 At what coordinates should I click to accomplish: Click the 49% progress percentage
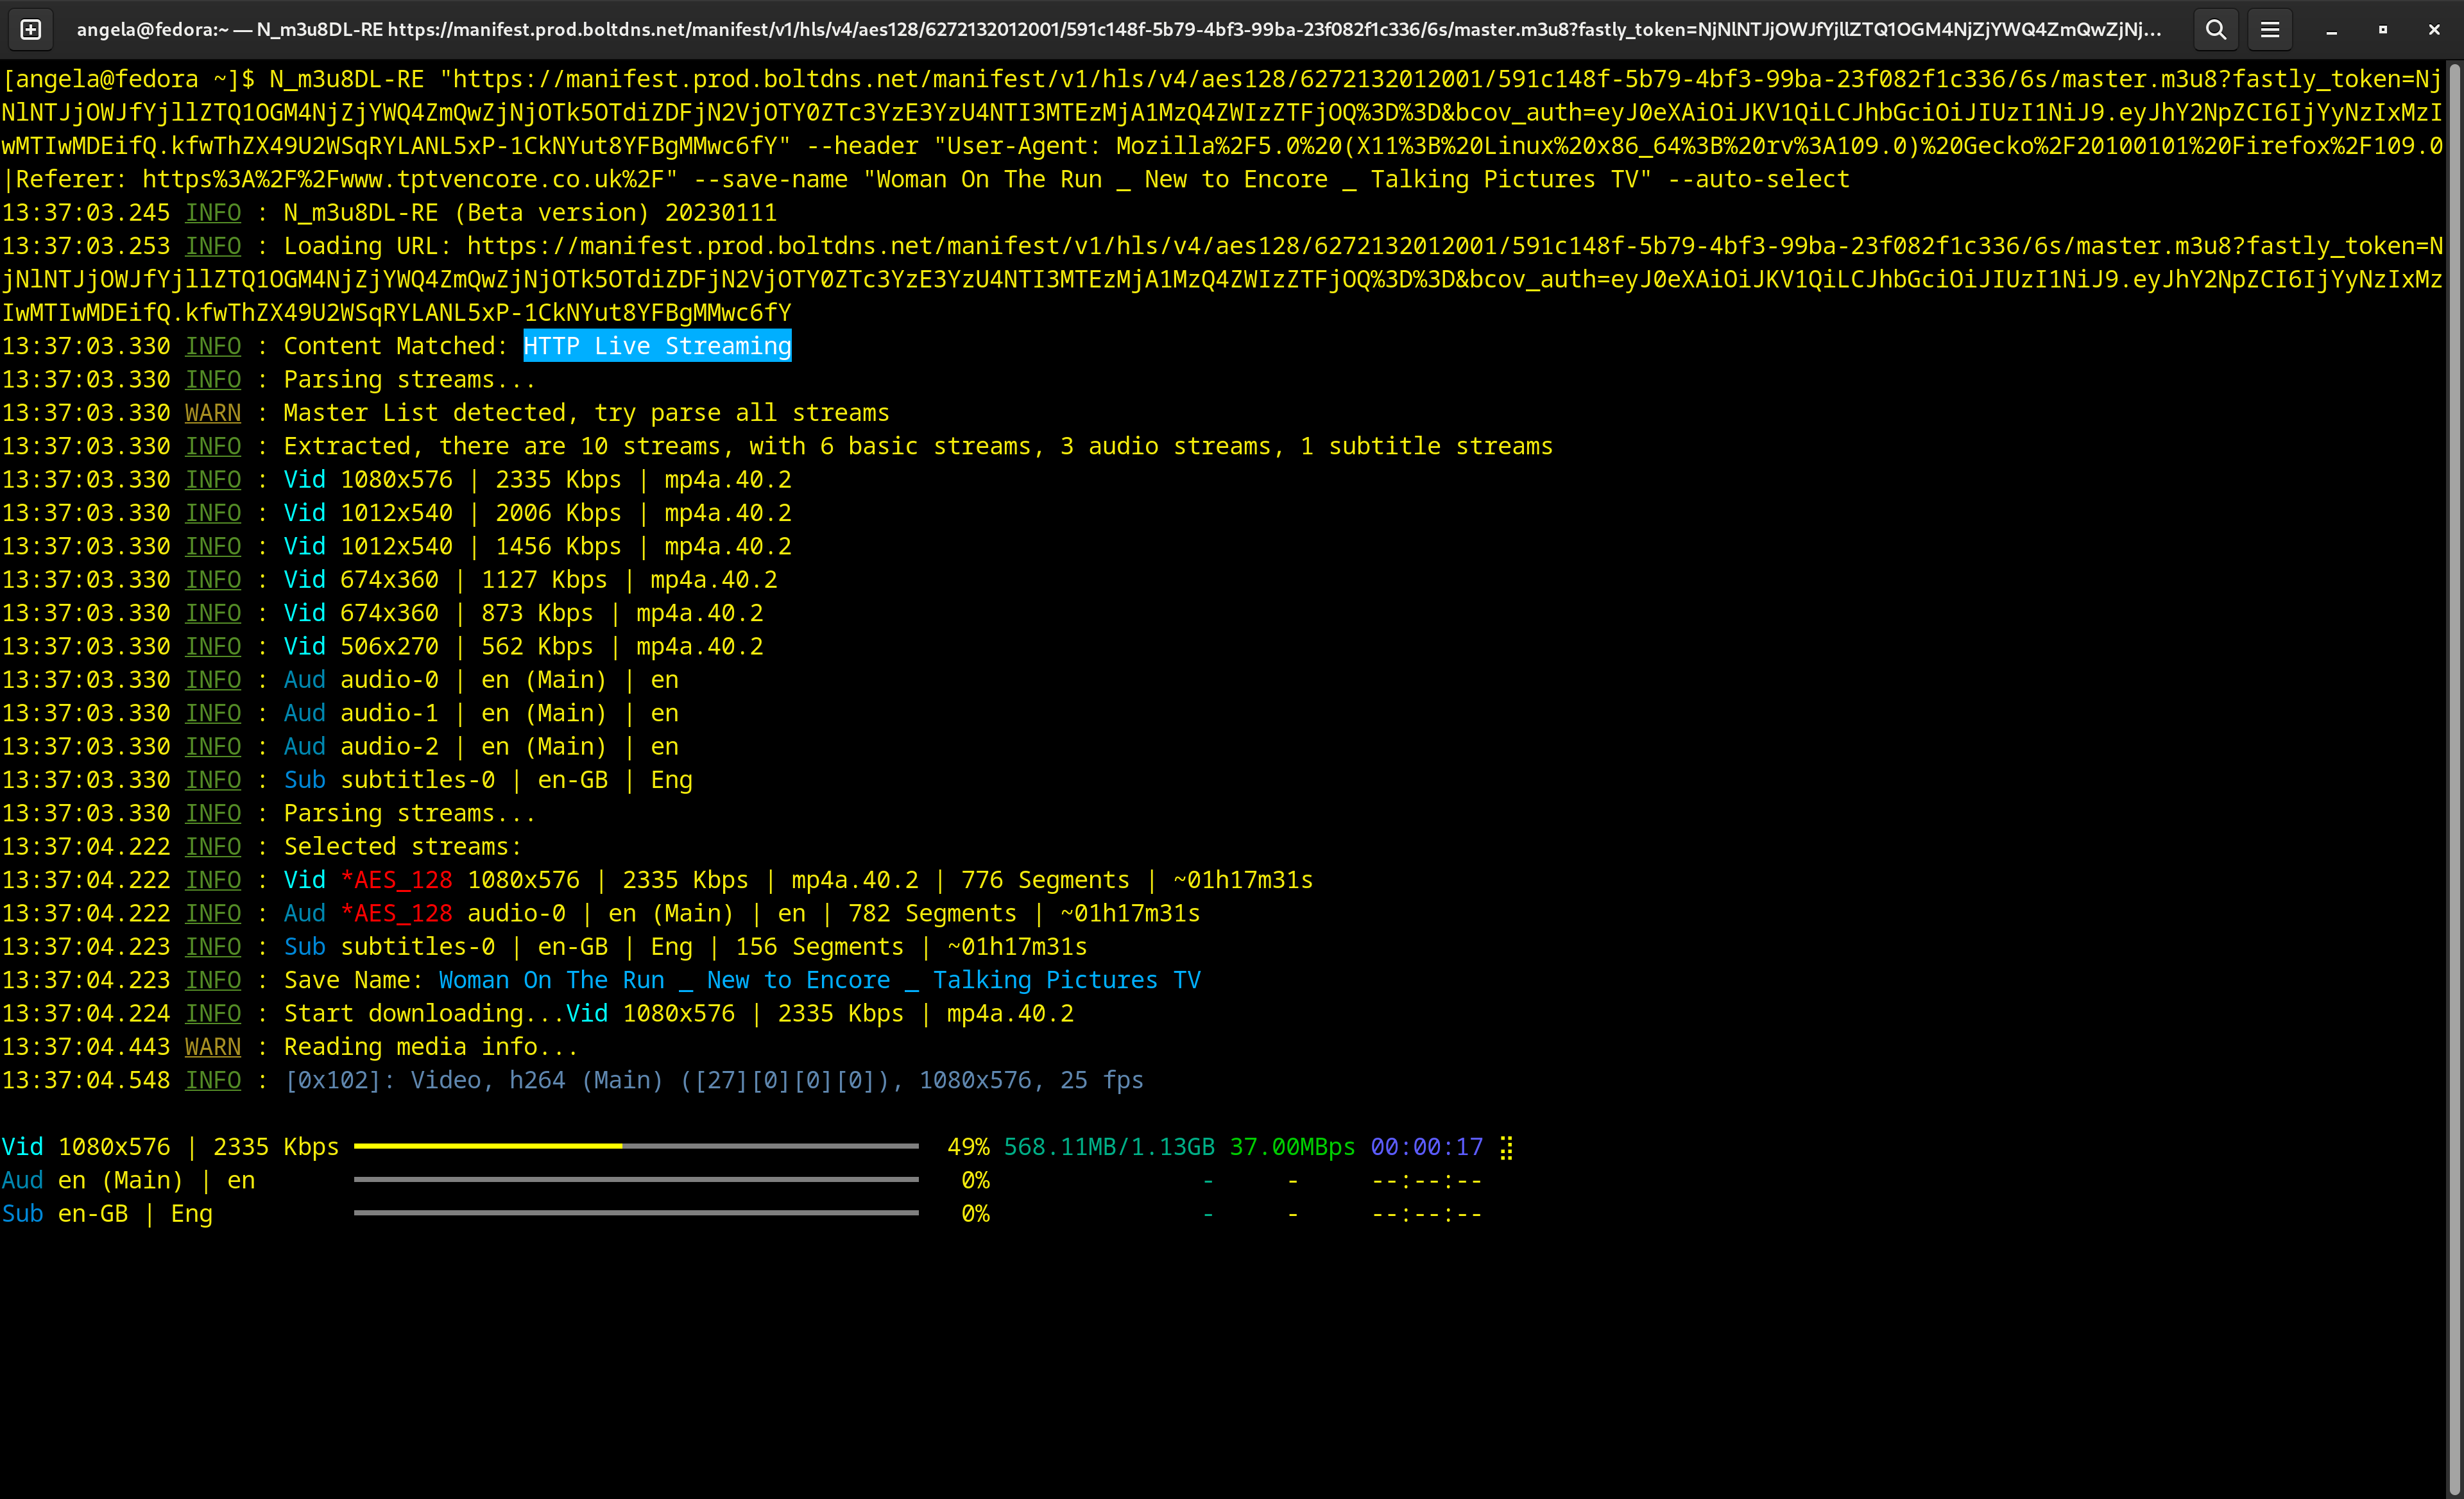click(x=968, y=1147)
